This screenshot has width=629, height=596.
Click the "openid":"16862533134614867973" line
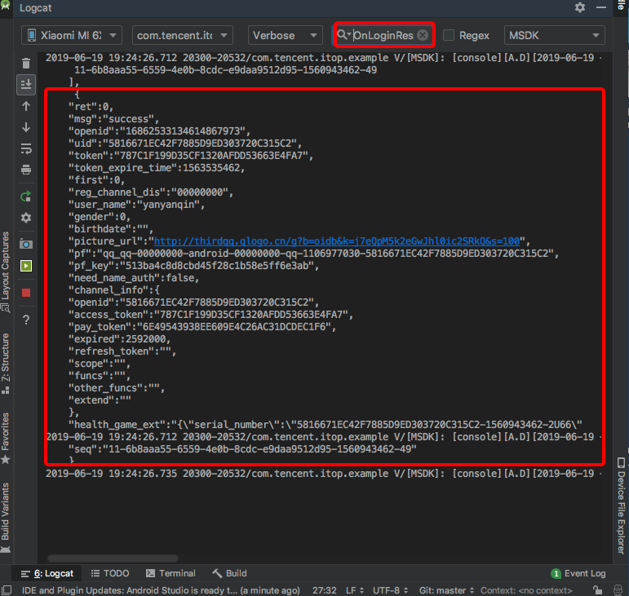(159, 131)
